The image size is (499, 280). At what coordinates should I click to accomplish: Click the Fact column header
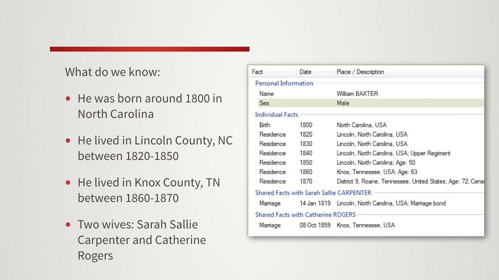(x=257, y=72)
